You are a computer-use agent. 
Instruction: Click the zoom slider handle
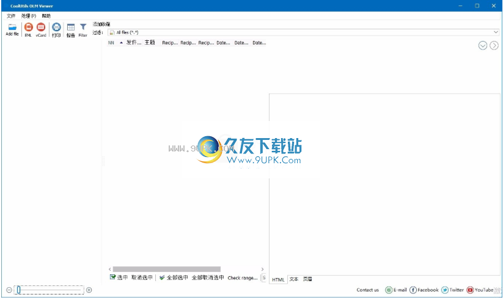coord(18,290)
